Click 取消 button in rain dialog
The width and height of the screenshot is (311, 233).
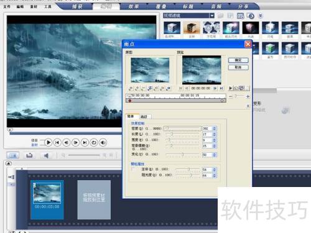[238, 67]
